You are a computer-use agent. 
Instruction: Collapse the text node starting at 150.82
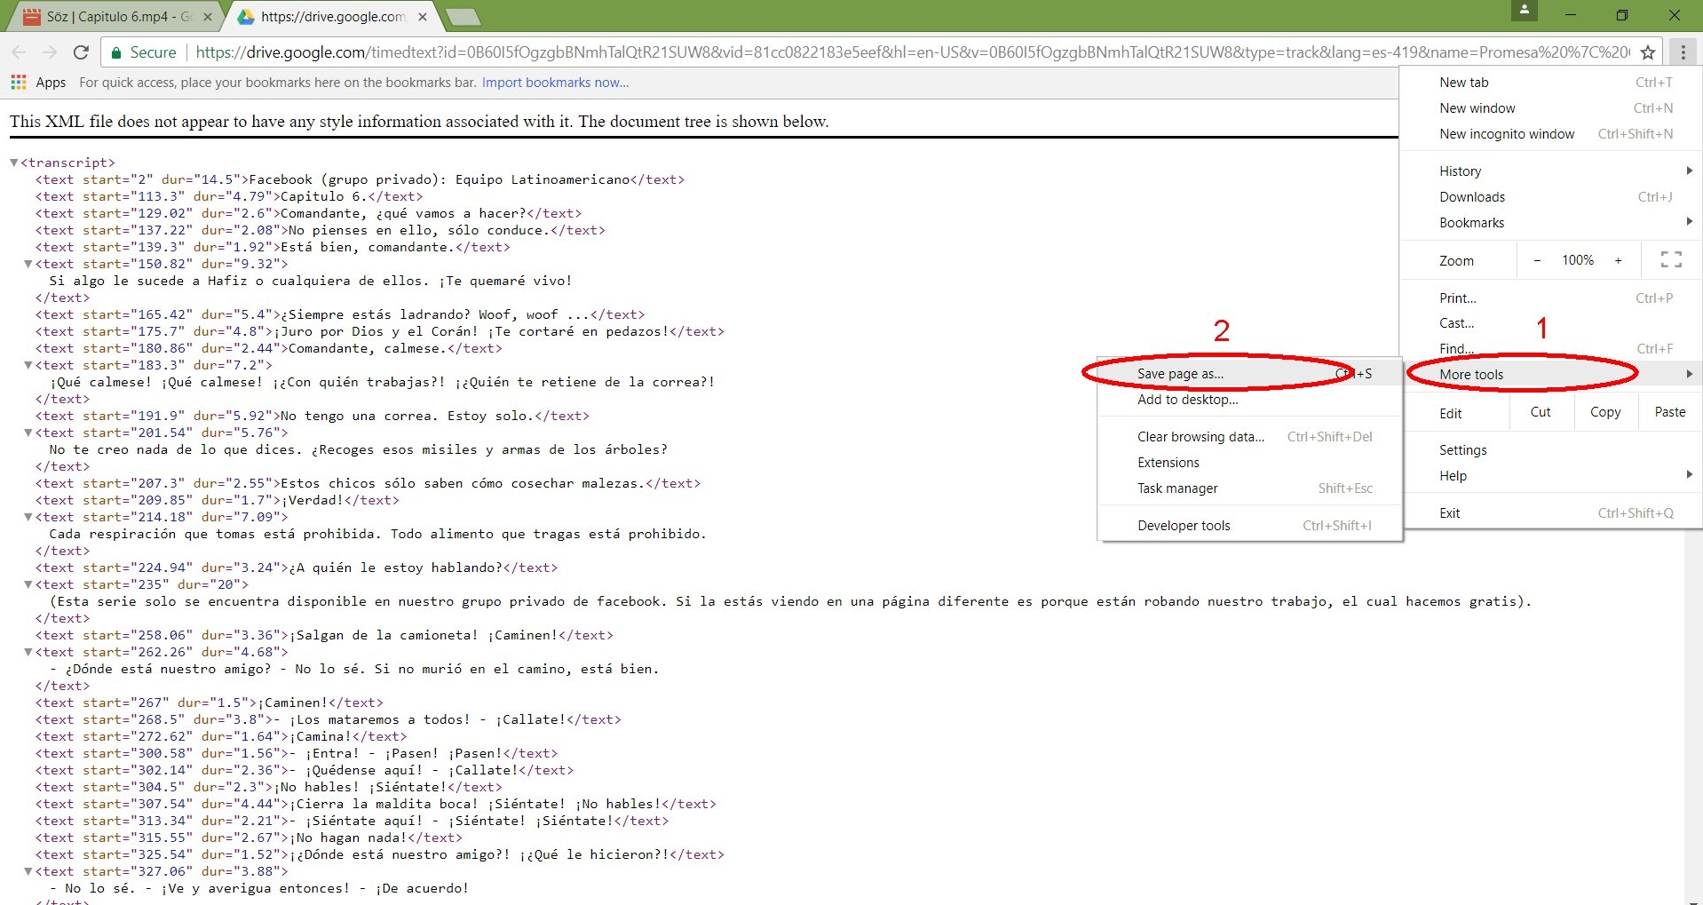pyautogui.click(x=28, y=264)
